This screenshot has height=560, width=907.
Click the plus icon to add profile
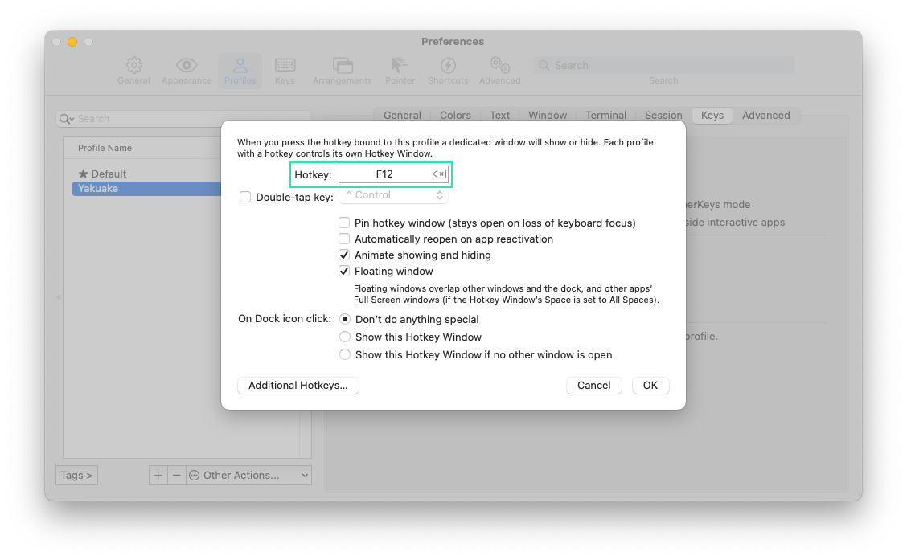click(158, 475)
